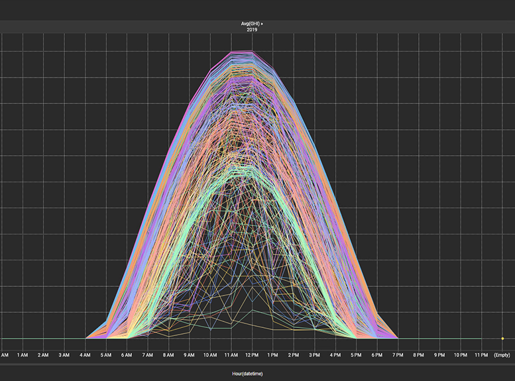Click the 11 PM axis label
The image size is (515, 381).
click(x=481, y=355)
